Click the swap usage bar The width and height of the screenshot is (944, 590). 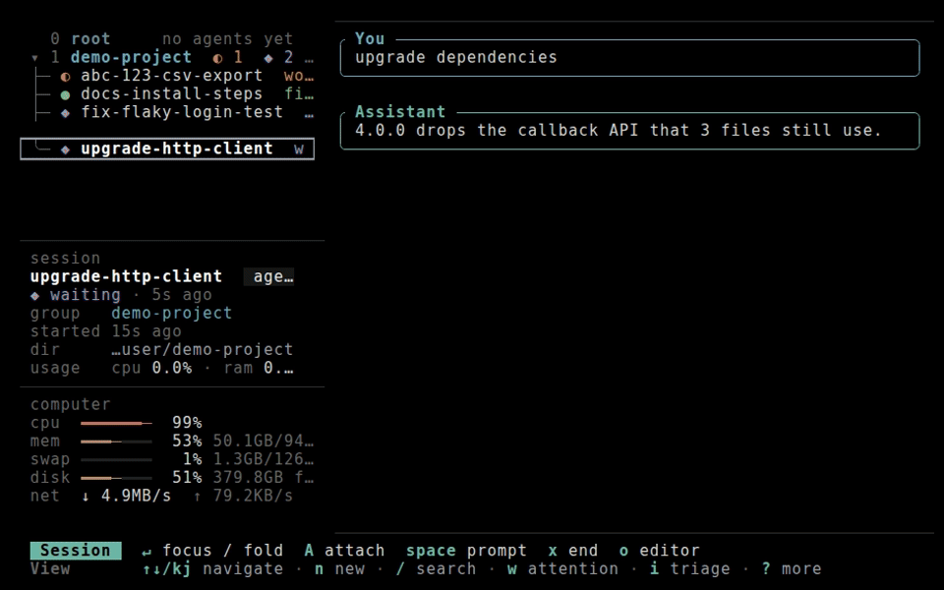coord(116,460)
